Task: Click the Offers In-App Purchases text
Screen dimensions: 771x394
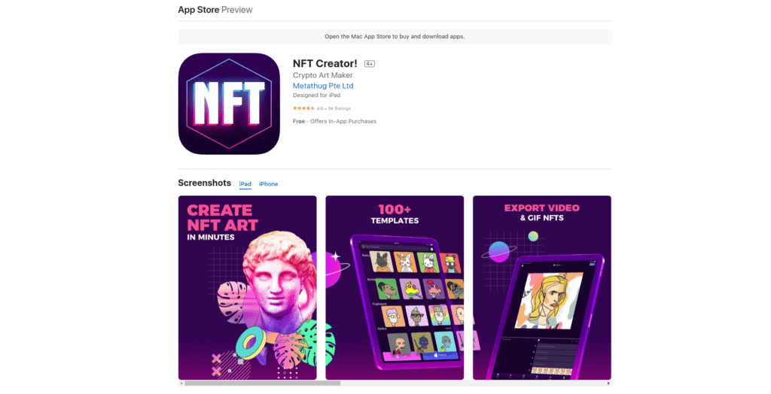Action: [x=343, y=121]
